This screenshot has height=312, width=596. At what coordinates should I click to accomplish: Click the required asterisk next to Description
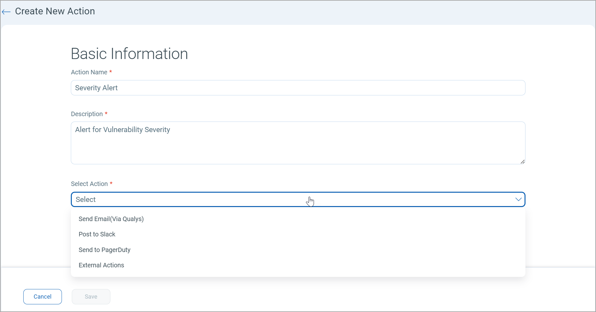coord(106,114)
